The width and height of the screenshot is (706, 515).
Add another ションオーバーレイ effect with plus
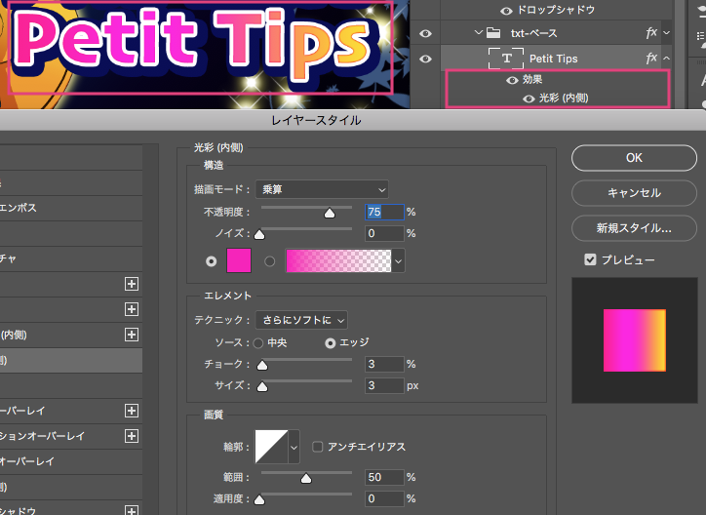tap(132, 436)
